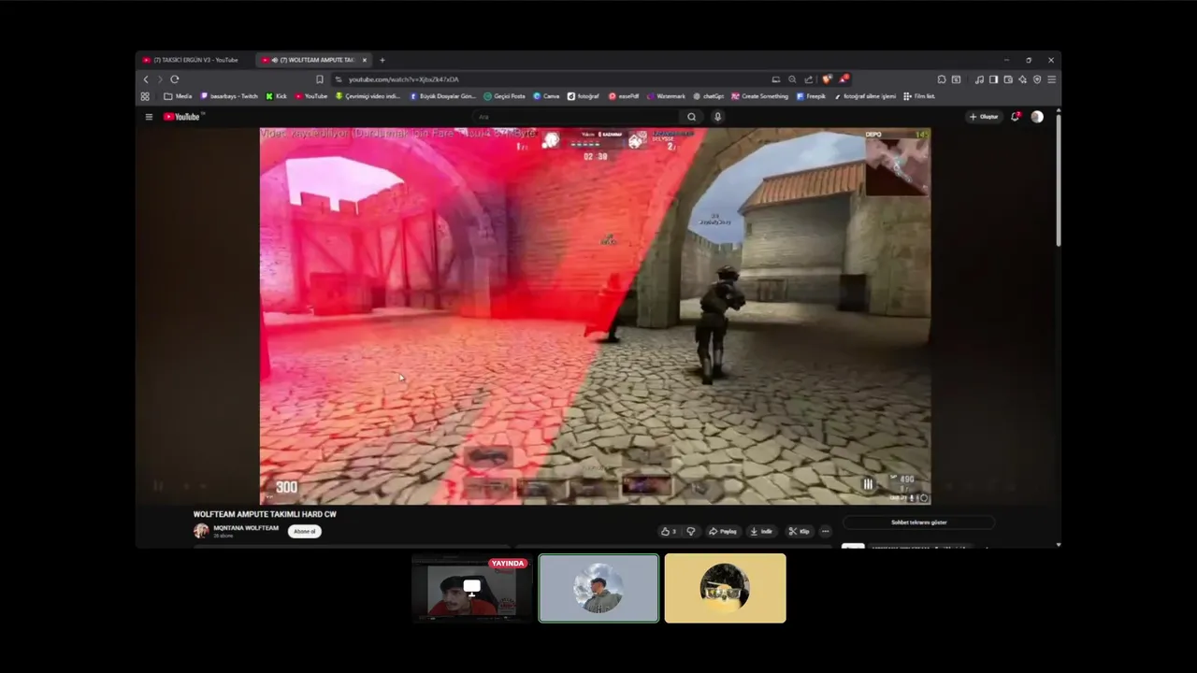This screenshot has height=673, width=1197.
Task: Open the Leo AI sparkle icon
Action: 1022,79
